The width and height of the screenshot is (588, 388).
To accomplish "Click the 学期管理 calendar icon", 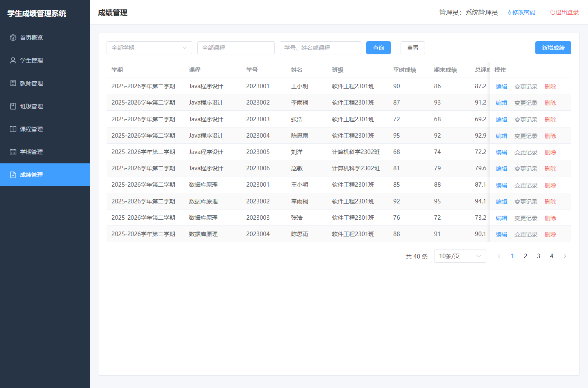I will click(x=13, y=152).
